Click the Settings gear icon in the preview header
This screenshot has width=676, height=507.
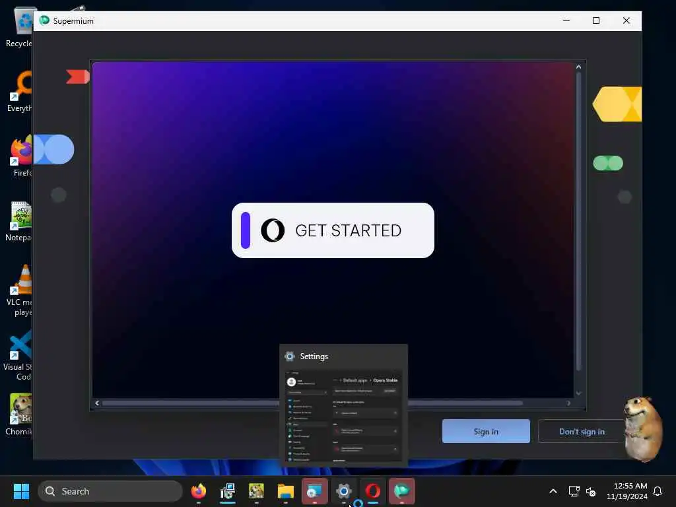tap(290, 356)
